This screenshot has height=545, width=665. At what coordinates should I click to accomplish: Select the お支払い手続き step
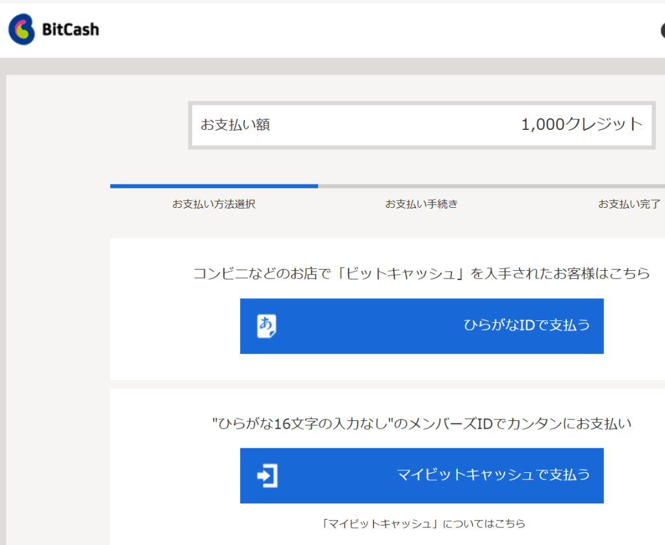(x=421, y=204)
